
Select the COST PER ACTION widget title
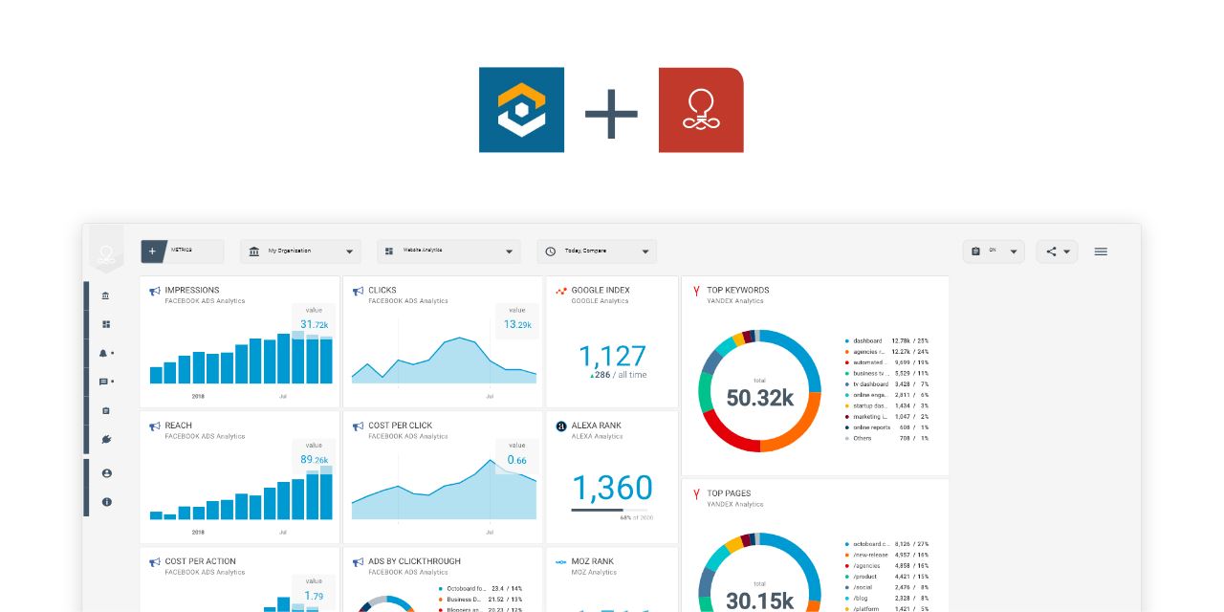point(200,561)
